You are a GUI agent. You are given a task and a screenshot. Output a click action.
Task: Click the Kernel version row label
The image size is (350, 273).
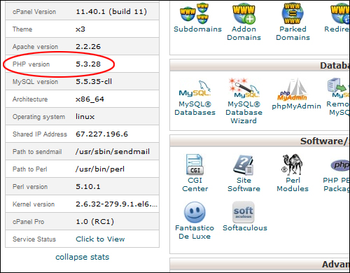pyautogui.click(x=34, y=204)
